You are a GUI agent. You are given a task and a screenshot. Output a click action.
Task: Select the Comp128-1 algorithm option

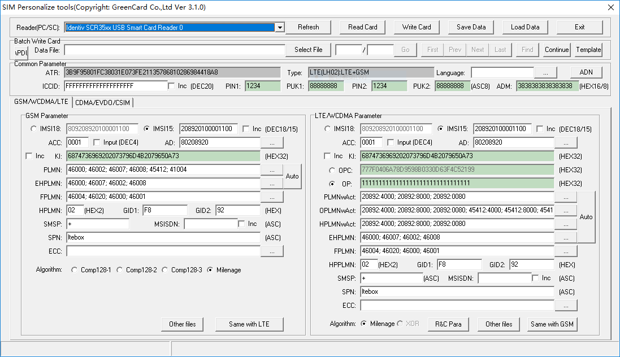[x=75, y=270]
